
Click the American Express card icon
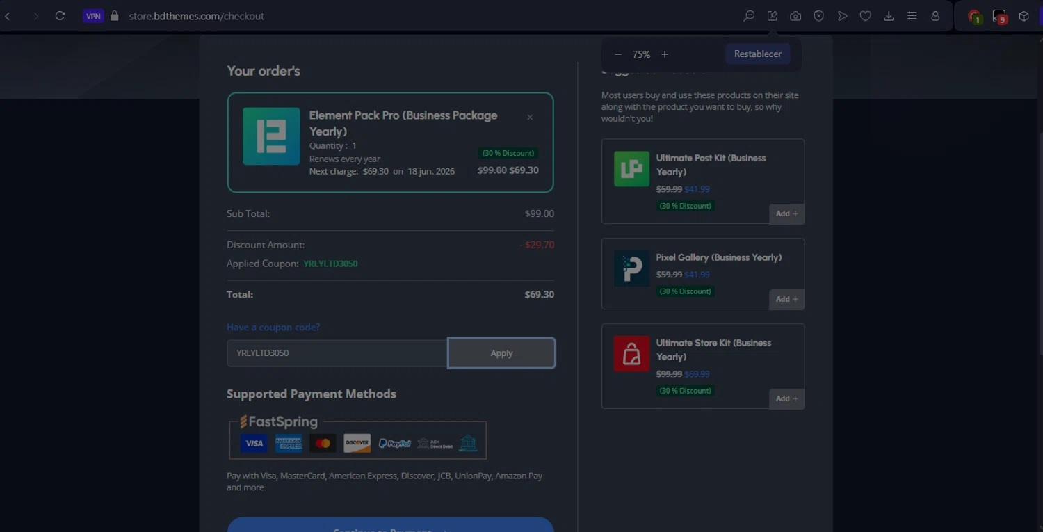pyautogui.click(x=289, y=443)
